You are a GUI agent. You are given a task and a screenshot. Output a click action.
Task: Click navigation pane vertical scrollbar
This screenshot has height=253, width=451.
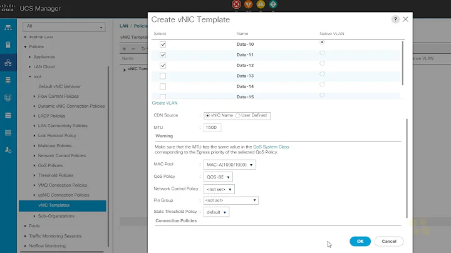point(108,157)
